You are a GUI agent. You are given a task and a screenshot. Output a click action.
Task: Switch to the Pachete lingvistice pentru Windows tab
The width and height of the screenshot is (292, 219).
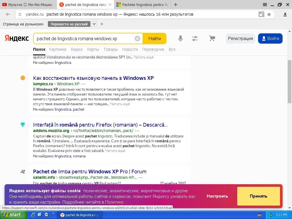click(x=143, y=5)
